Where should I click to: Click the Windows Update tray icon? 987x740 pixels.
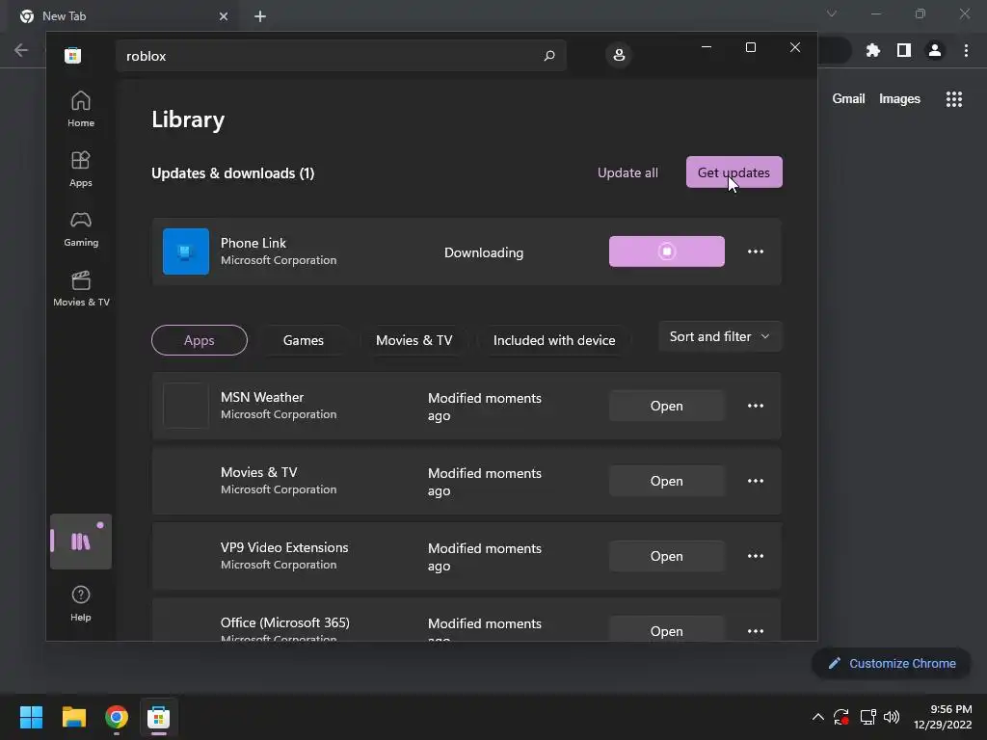pyautogui.click(x=841, y=717)
